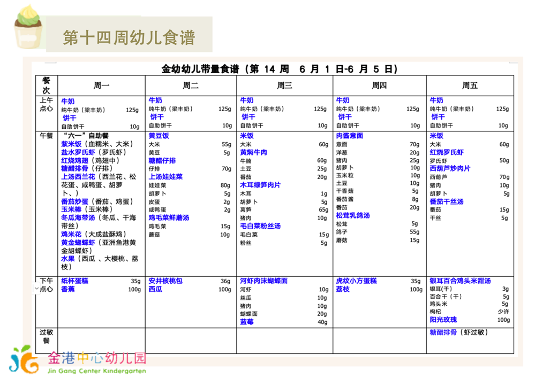Screen dimensions: 535x381
Task: Click the snack 安井核桃包
Action: click(165, 281)
